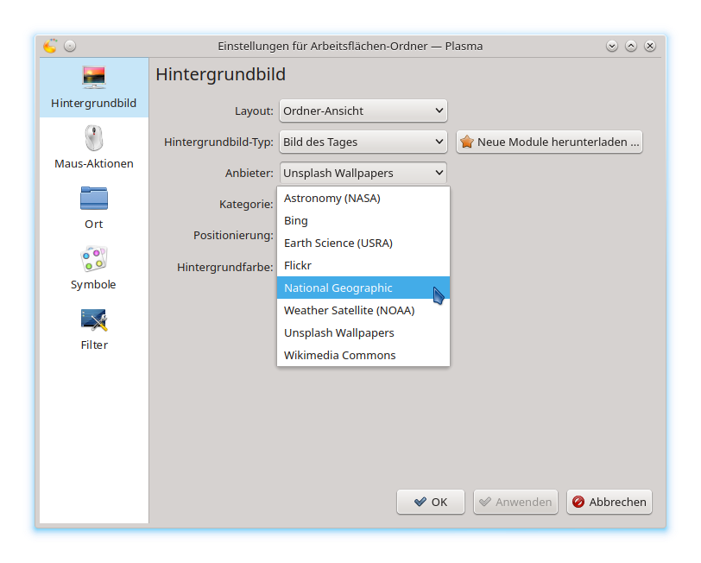Click star icon for Neue Module herunterladen
The height and width of the screenshot is (563, 701).
tap(467, 142)
